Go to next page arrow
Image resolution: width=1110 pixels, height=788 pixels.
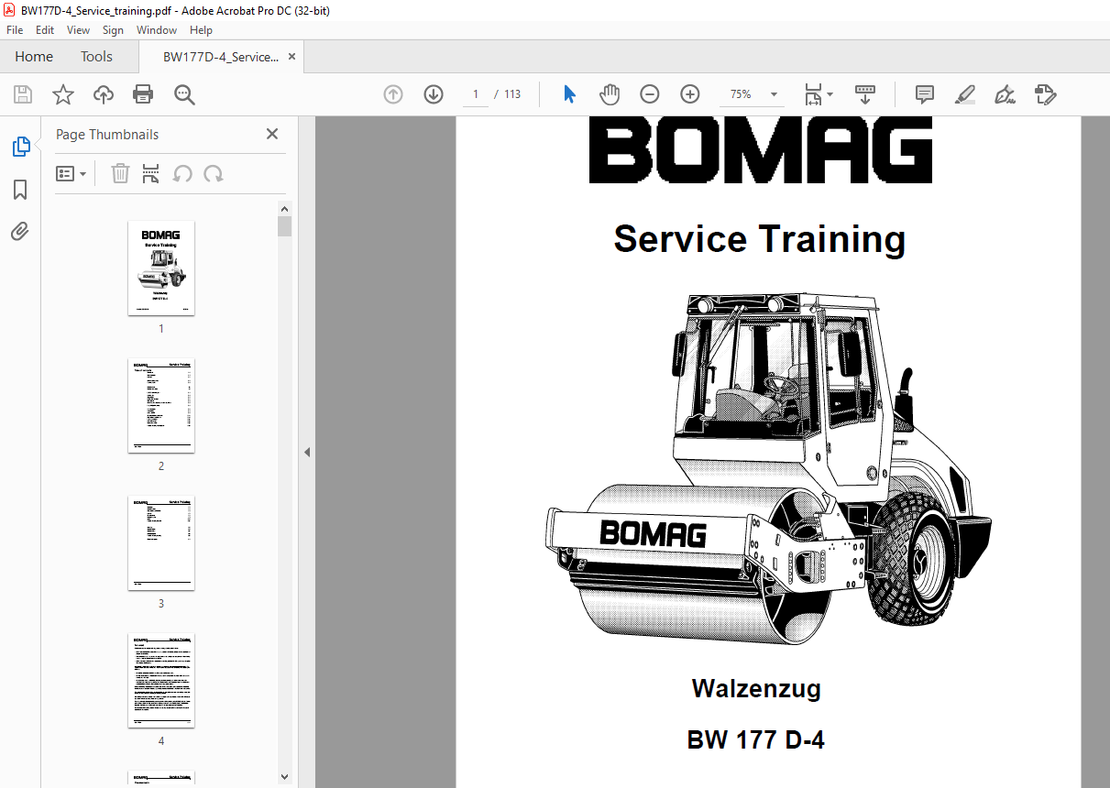click(x=434, y=94)
